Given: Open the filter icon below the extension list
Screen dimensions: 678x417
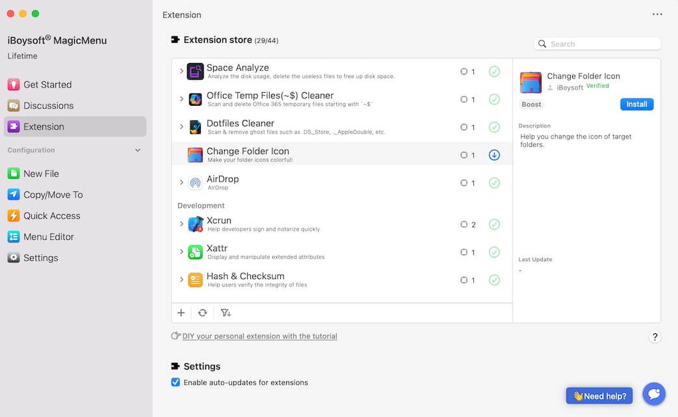Looking at the screenshot, I should pos(226,313).
